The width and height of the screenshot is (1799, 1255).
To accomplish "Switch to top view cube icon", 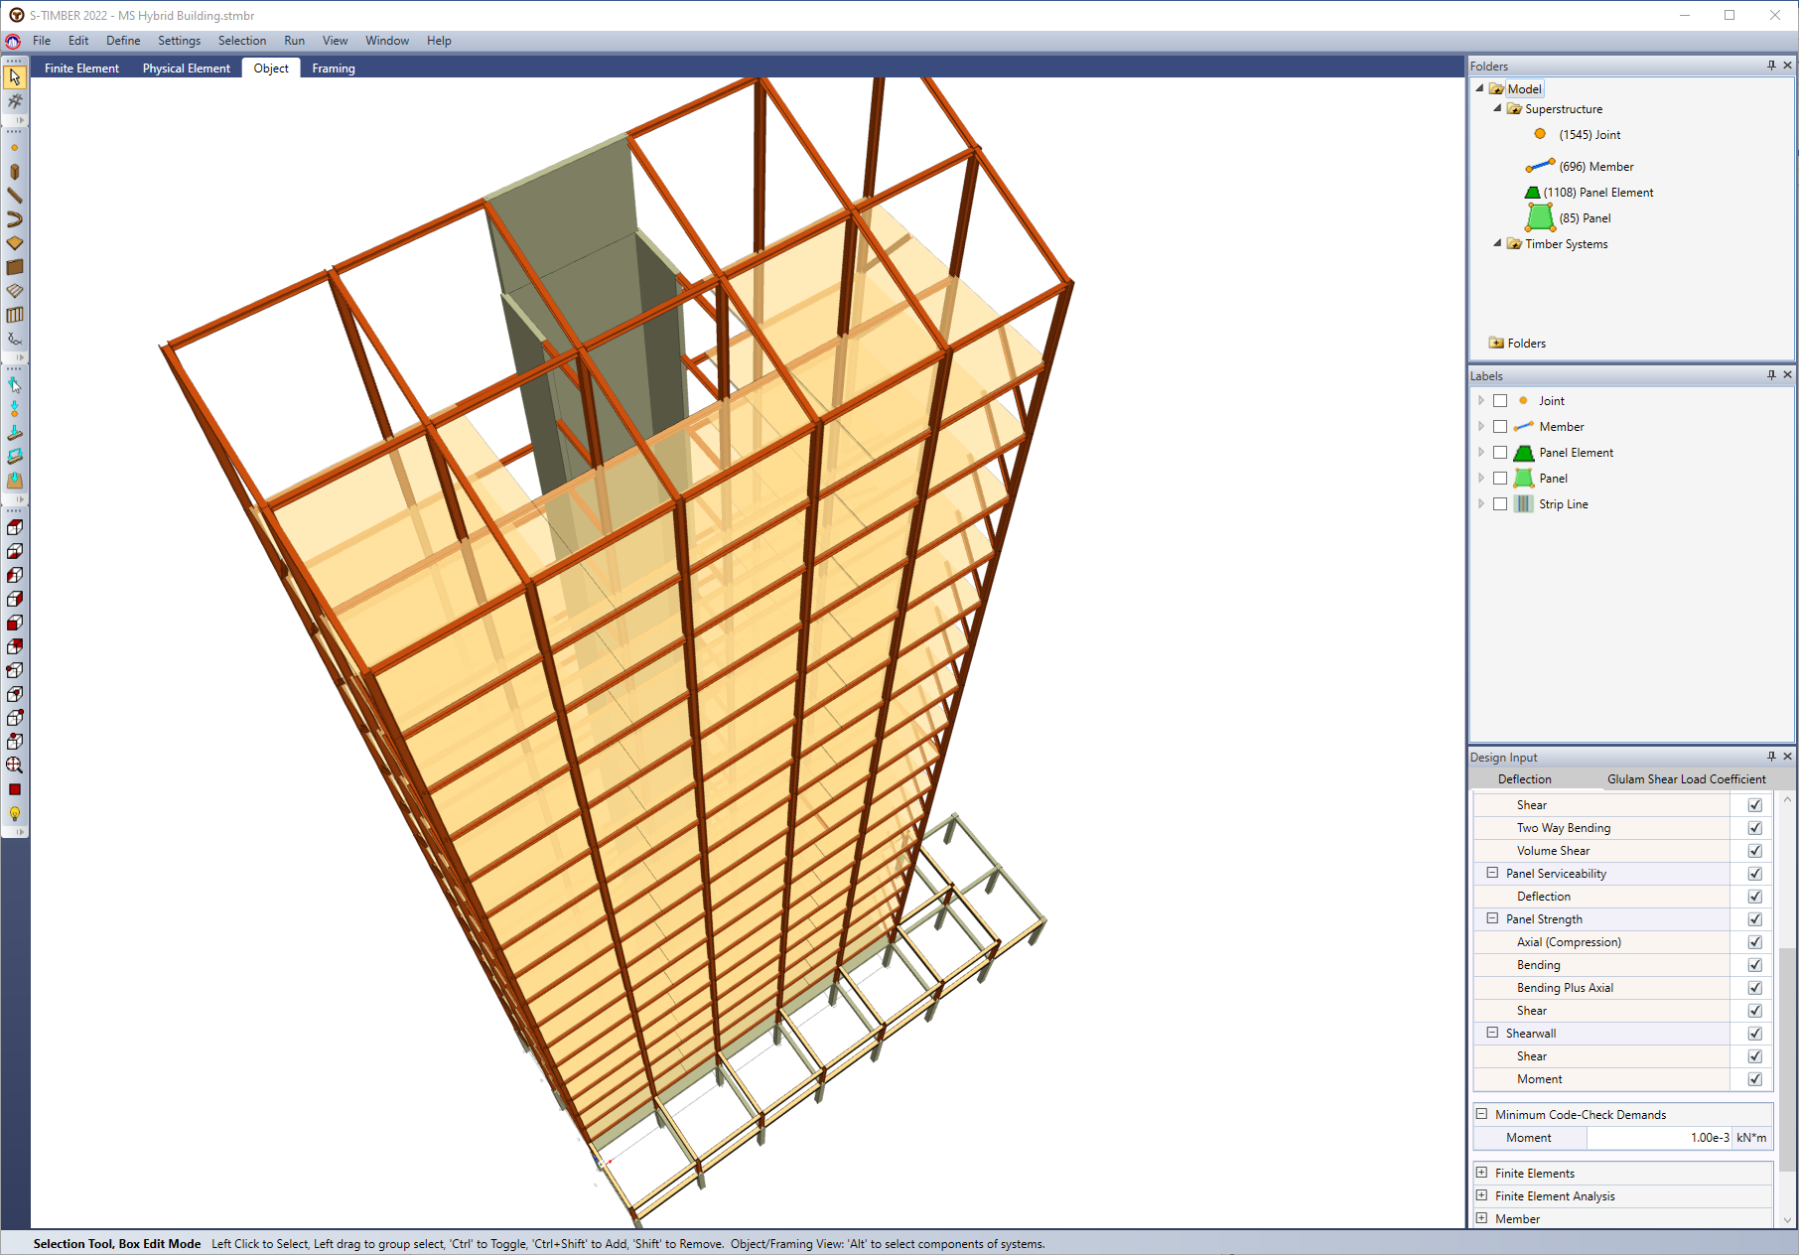I will 15,527.
